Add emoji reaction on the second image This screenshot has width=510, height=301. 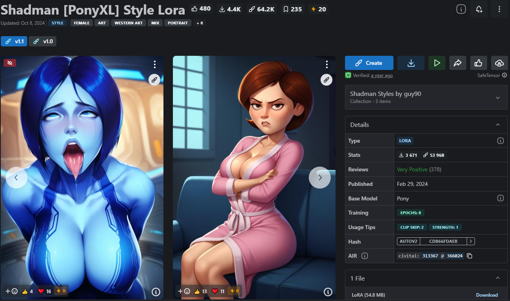pos(184,291)
